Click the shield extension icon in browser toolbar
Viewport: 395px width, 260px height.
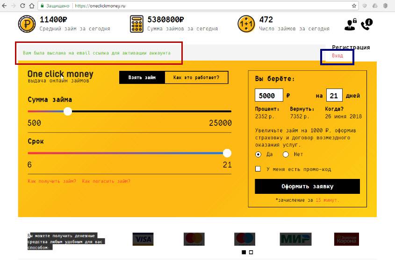click(x=365, y=6)
